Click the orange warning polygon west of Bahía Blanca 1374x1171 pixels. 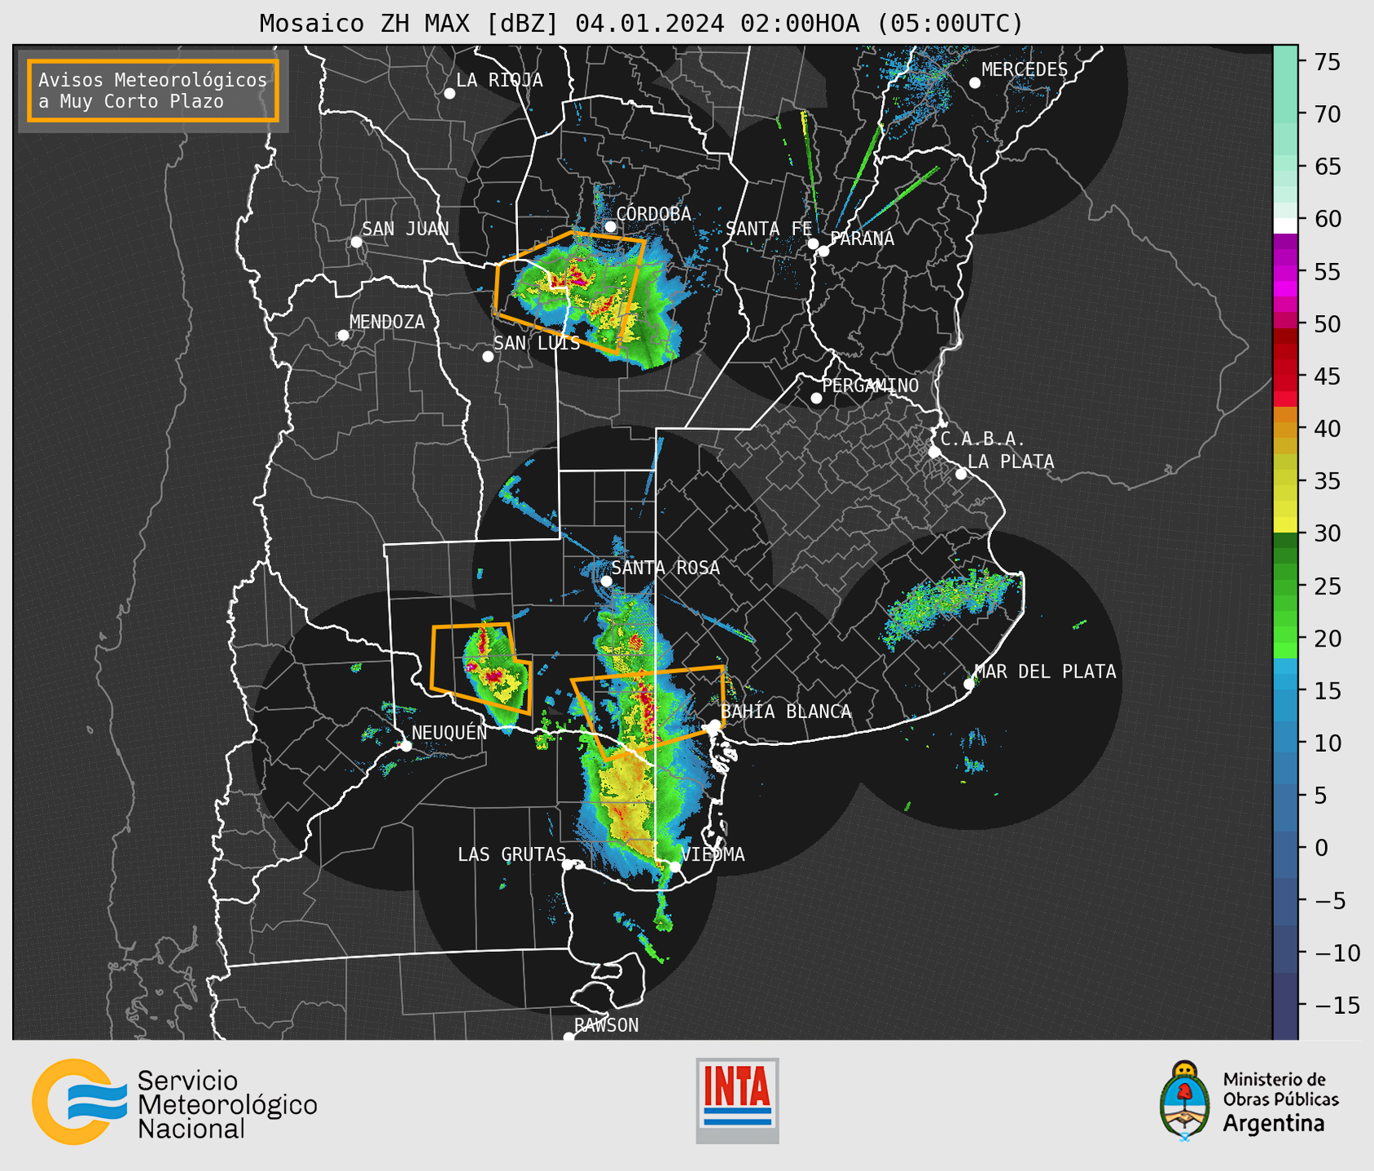(647, 713)
